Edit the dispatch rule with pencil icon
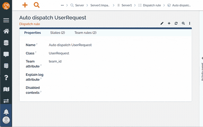Viewport: 203px width, 127px height. pos(162,23)
